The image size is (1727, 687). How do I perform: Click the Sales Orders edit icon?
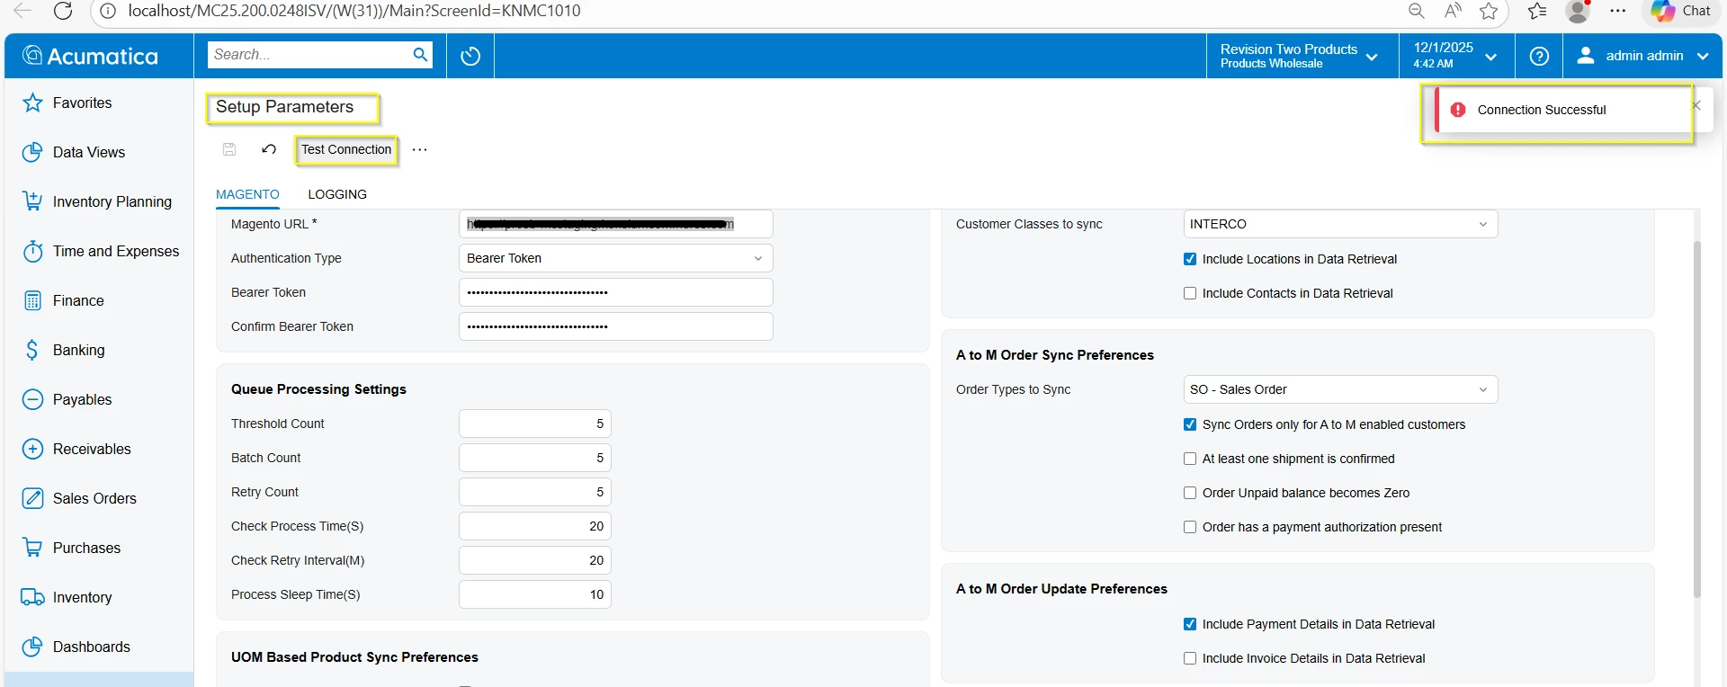(32, 498)
